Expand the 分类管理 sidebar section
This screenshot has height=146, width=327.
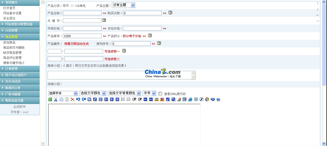pos(20,31)
